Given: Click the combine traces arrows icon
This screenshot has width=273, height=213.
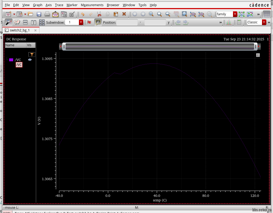Looking at the screenshot, I should [250, 14].
